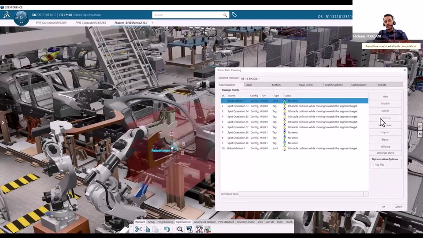Viewport: 423px width, 238px height.
Task: Click the compass play button
Action: point(21,18)
